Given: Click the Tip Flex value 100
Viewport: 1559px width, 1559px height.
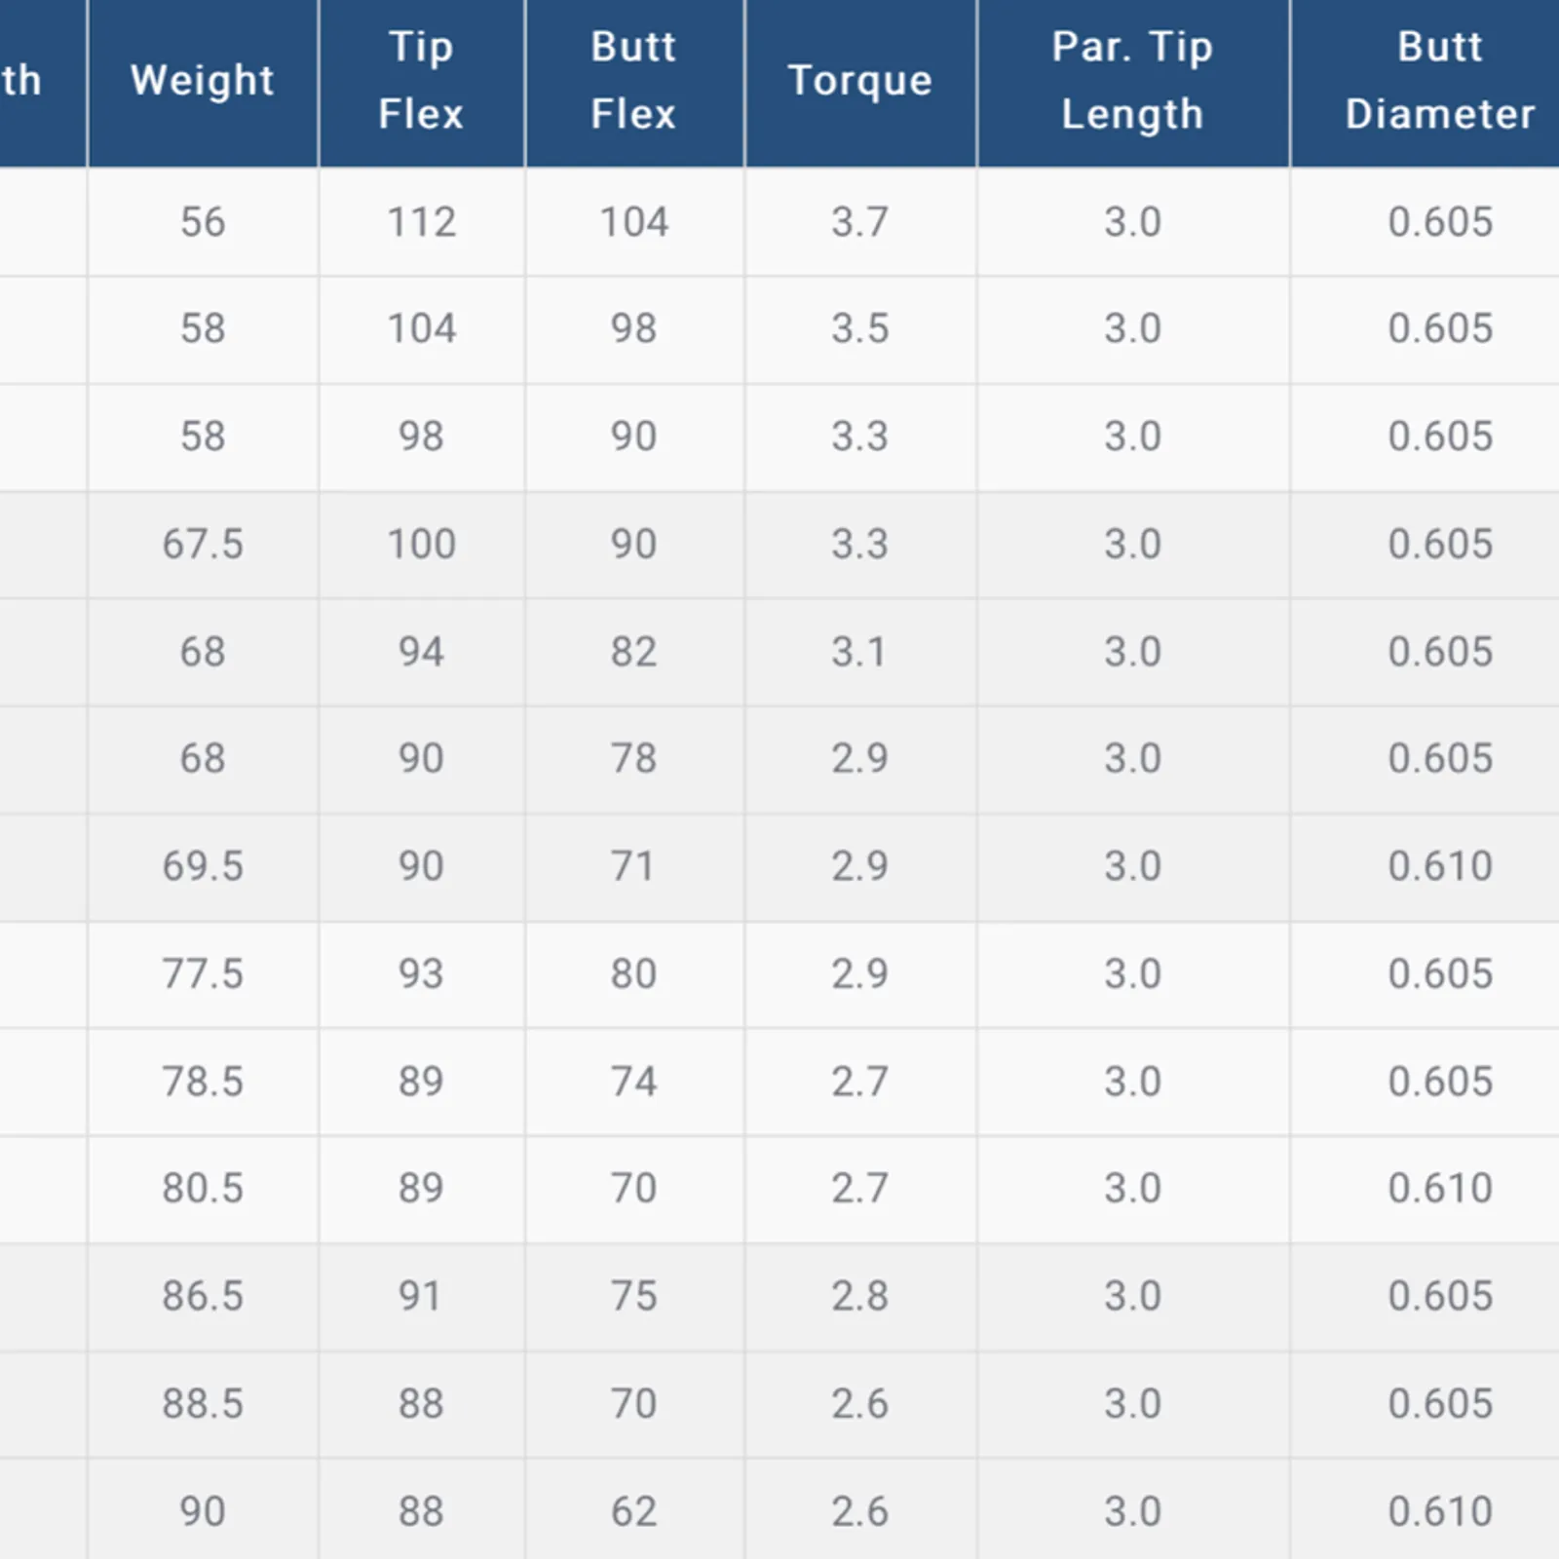Looking at the screenshot, I should [x=421, y=544].
